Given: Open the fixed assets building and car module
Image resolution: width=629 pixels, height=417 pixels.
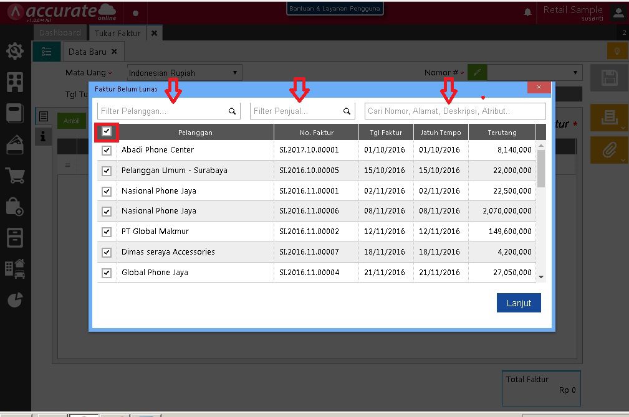Looking at the screenshot, I should click(15, 269).
